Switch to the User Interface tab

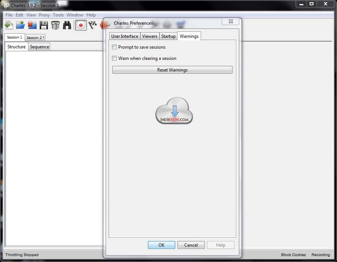125,36
